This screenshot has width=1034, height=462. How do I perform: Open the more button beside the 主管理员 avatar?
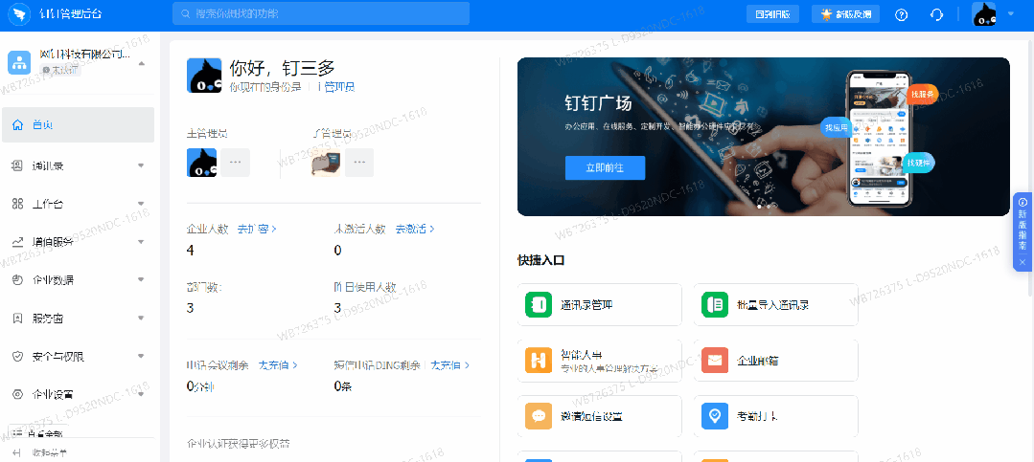click(235, 163)
